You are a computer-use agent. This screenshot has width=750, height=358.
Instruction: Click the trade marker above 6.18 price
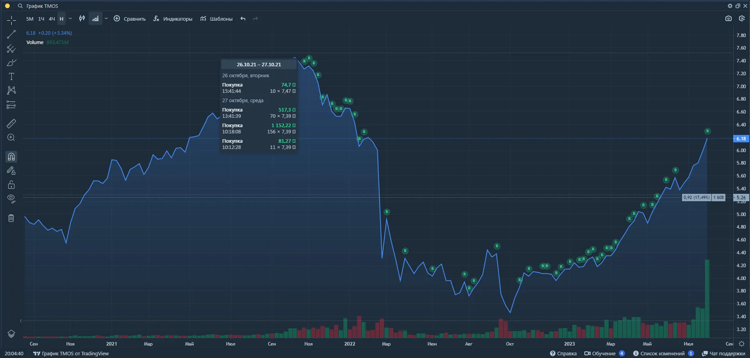click(707, 131)
